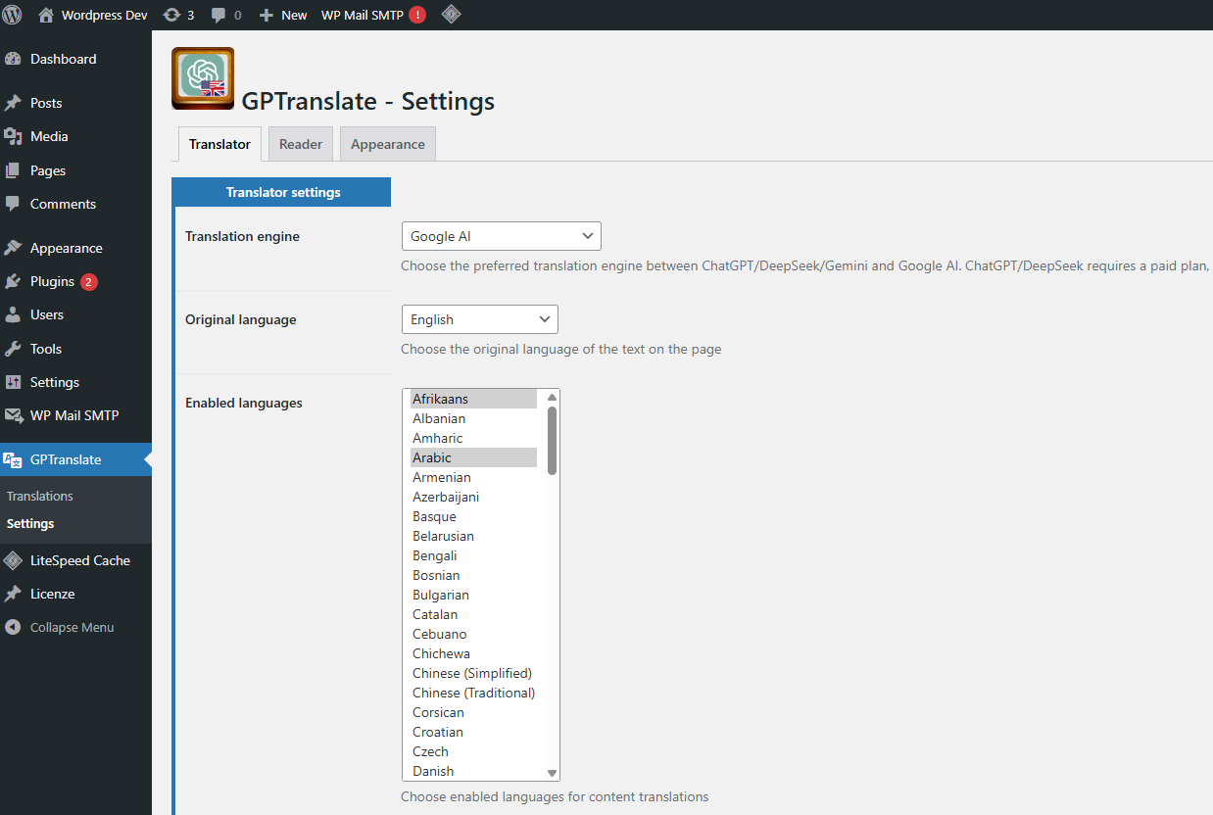Click the language list scroll up arrow

click(x=552, y=397)
